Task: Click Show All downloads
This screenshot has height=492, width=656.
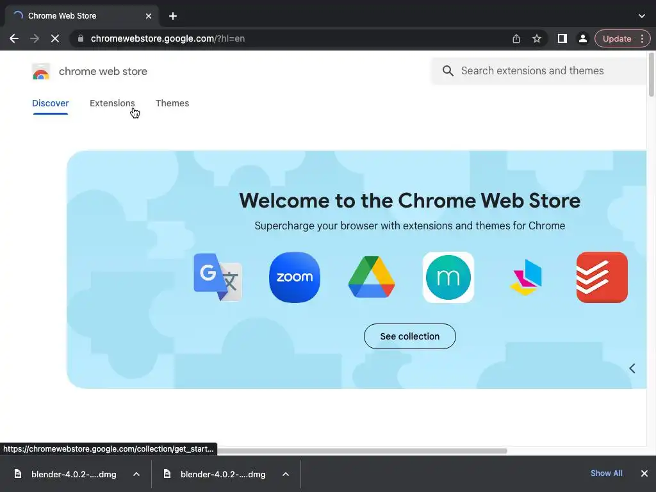Action: pyautogui.click(x=606, y=473)
